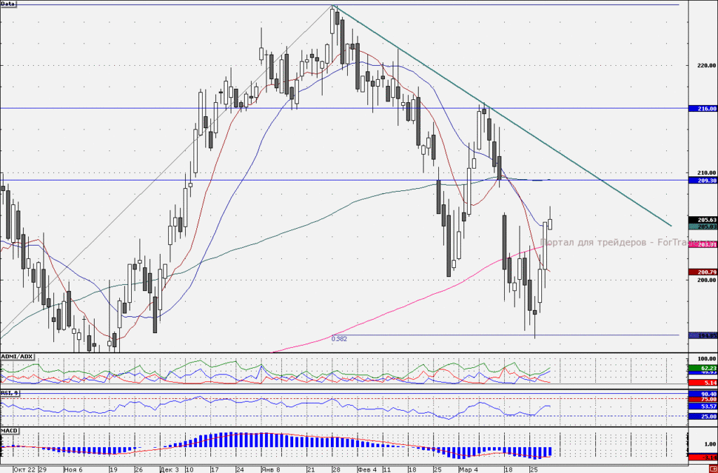Click the RSI, 9 indicator panel label
Viewport: 718px width, 473px height.
coord(10,393)
